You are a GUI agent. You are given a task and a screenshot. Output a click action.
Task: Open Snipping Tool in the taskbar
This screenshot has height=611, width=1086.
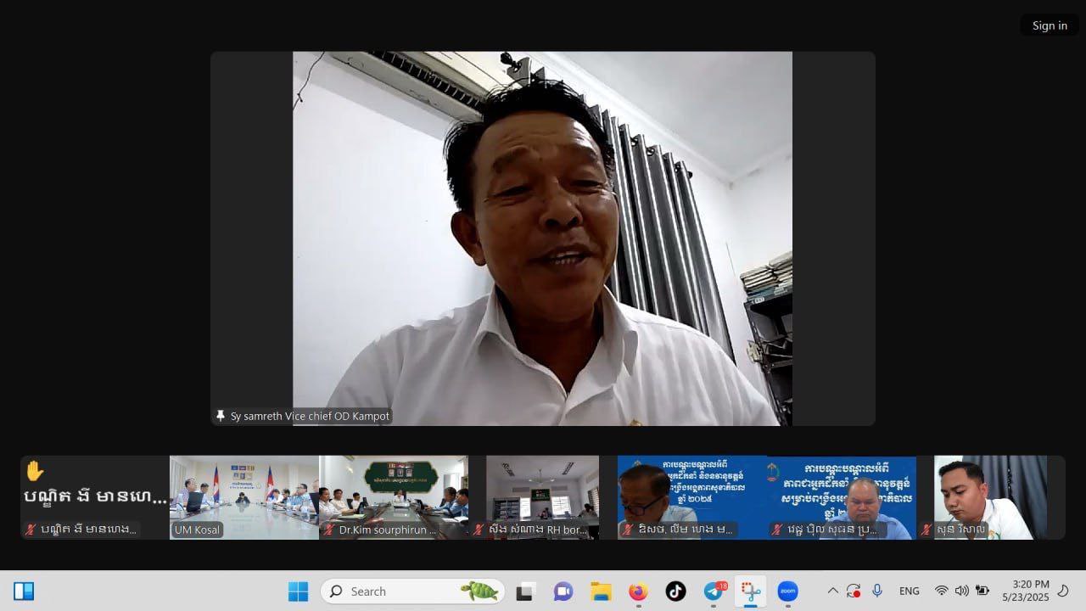tap(751, 591)
